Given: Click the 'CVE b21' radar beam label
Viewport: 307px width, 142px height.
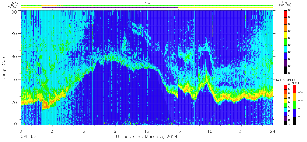Looking at the screenshot, I should point(30,137).
